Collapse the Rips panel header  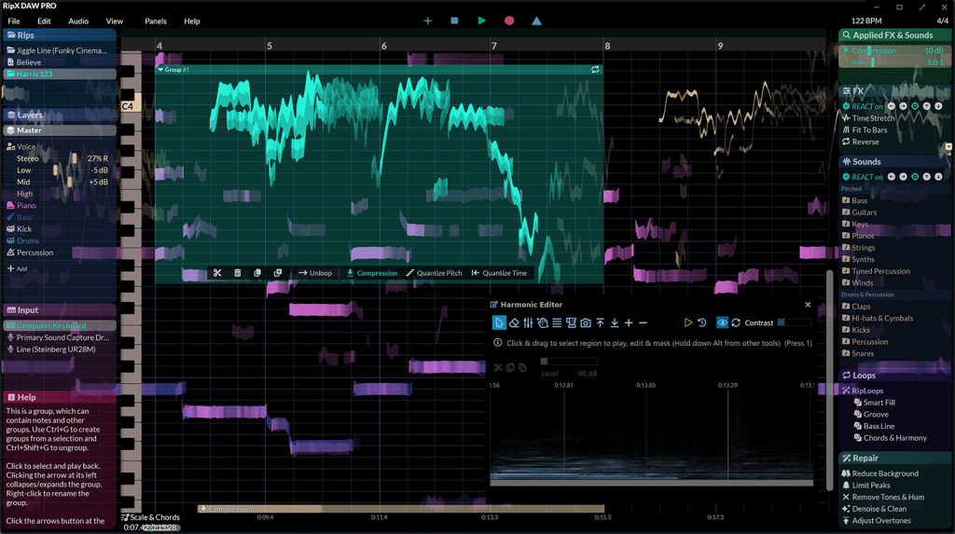11,35
